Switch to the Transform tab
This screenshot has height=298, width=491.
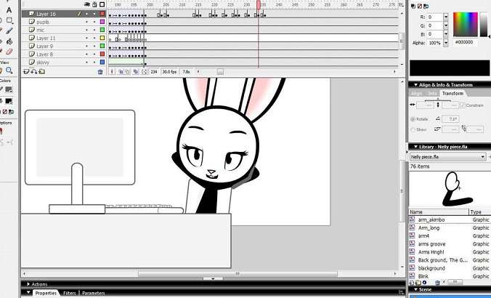[453, 93]
